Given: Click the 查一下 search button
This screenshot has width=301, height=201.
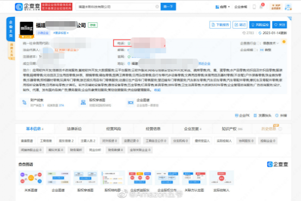Looking at the screenshot, I should click(x=168, y=7).
